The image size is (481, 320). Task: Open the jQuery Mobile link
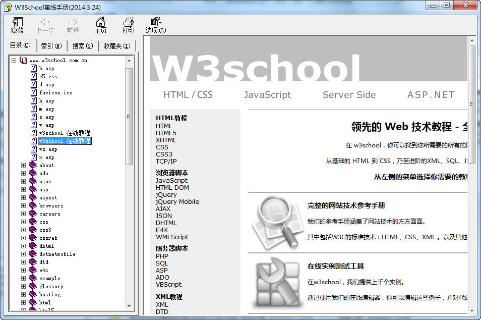tap(177, 201)
